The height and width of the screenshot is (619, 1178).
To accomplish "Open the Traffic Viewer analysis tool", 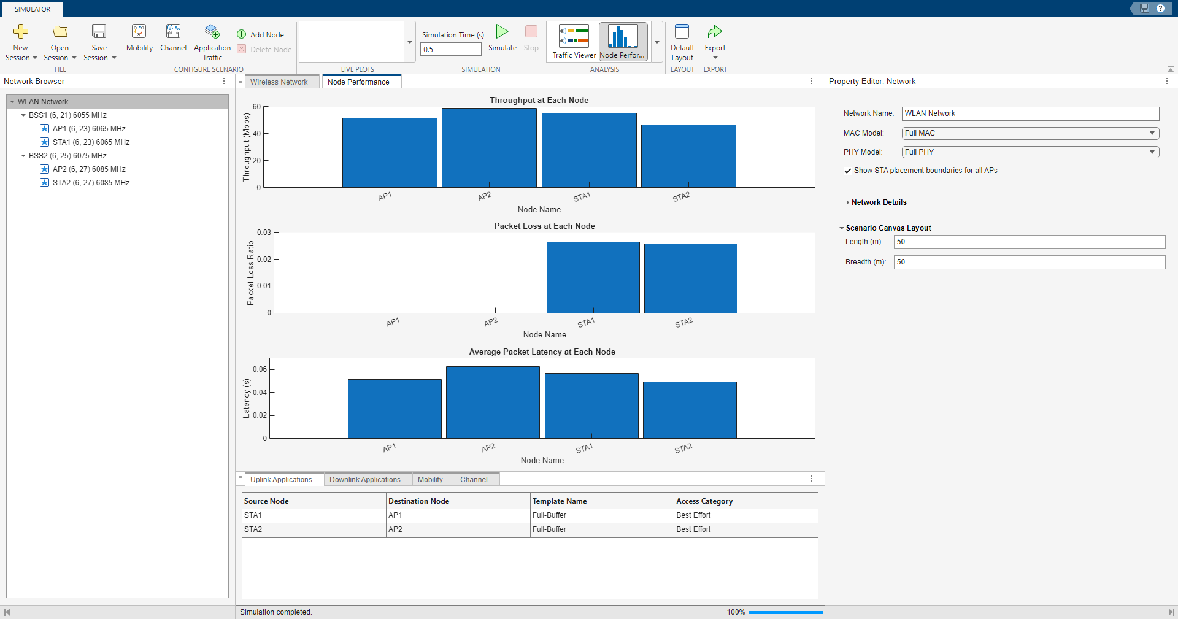I will (572, 40).
